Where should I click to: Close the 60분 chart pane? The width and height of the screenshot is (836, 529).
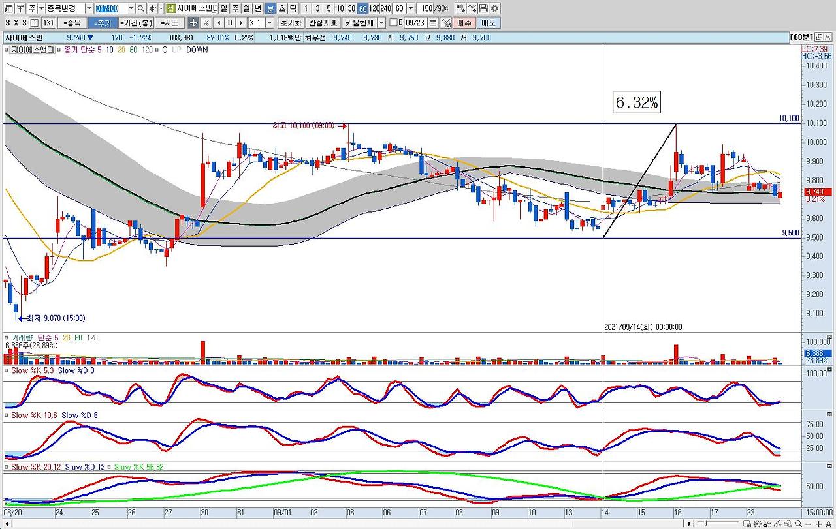click(828, 37)
